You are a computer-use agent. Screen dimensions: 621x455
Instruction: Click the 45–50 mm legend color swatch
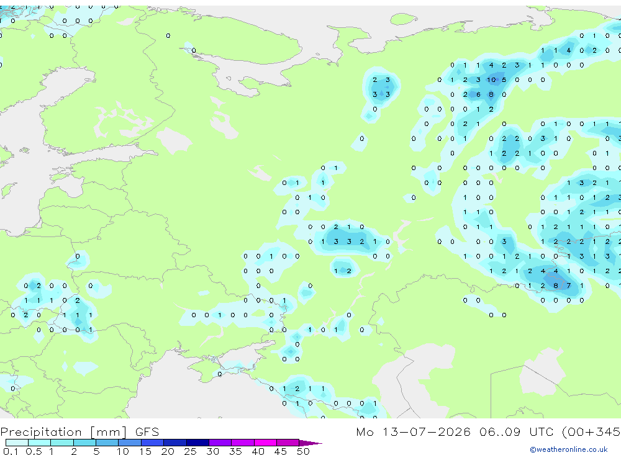(288, 443)
